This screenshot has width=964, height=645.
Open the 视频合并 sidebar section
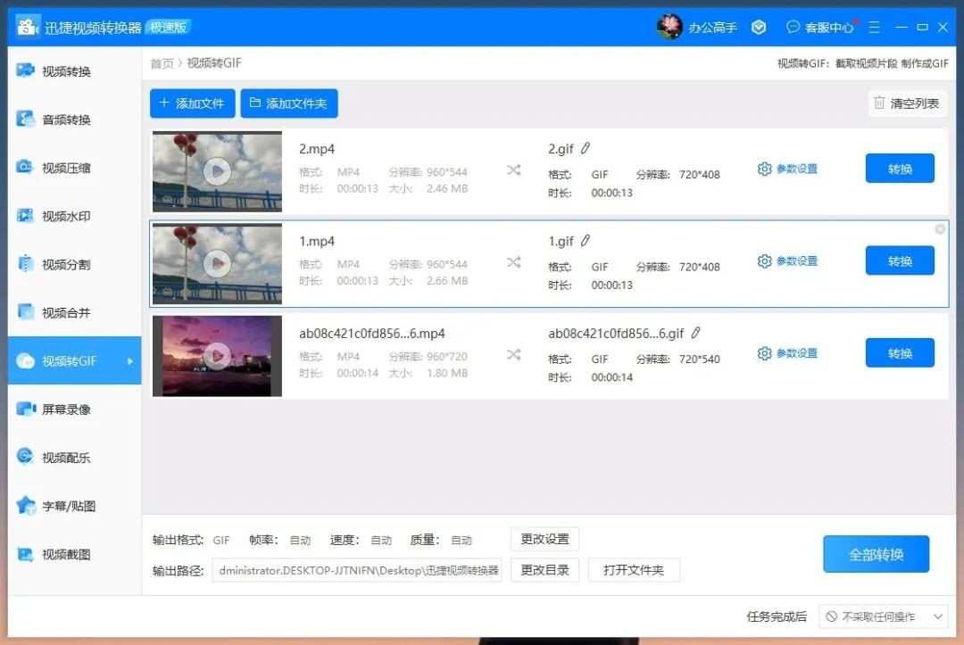(74, 312)
